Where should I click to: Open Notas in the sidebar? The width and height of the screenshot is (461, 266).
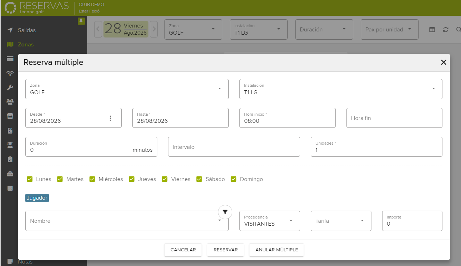point(25,262)
